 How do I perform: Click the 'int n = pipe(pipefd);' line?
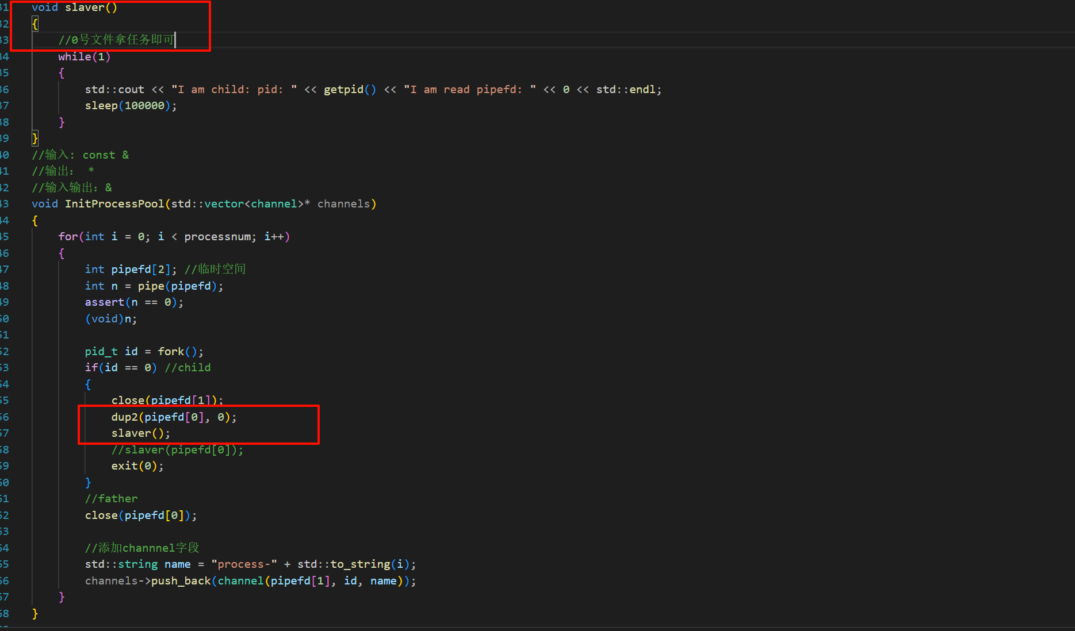pyautogui.click(x=154, y=286)
